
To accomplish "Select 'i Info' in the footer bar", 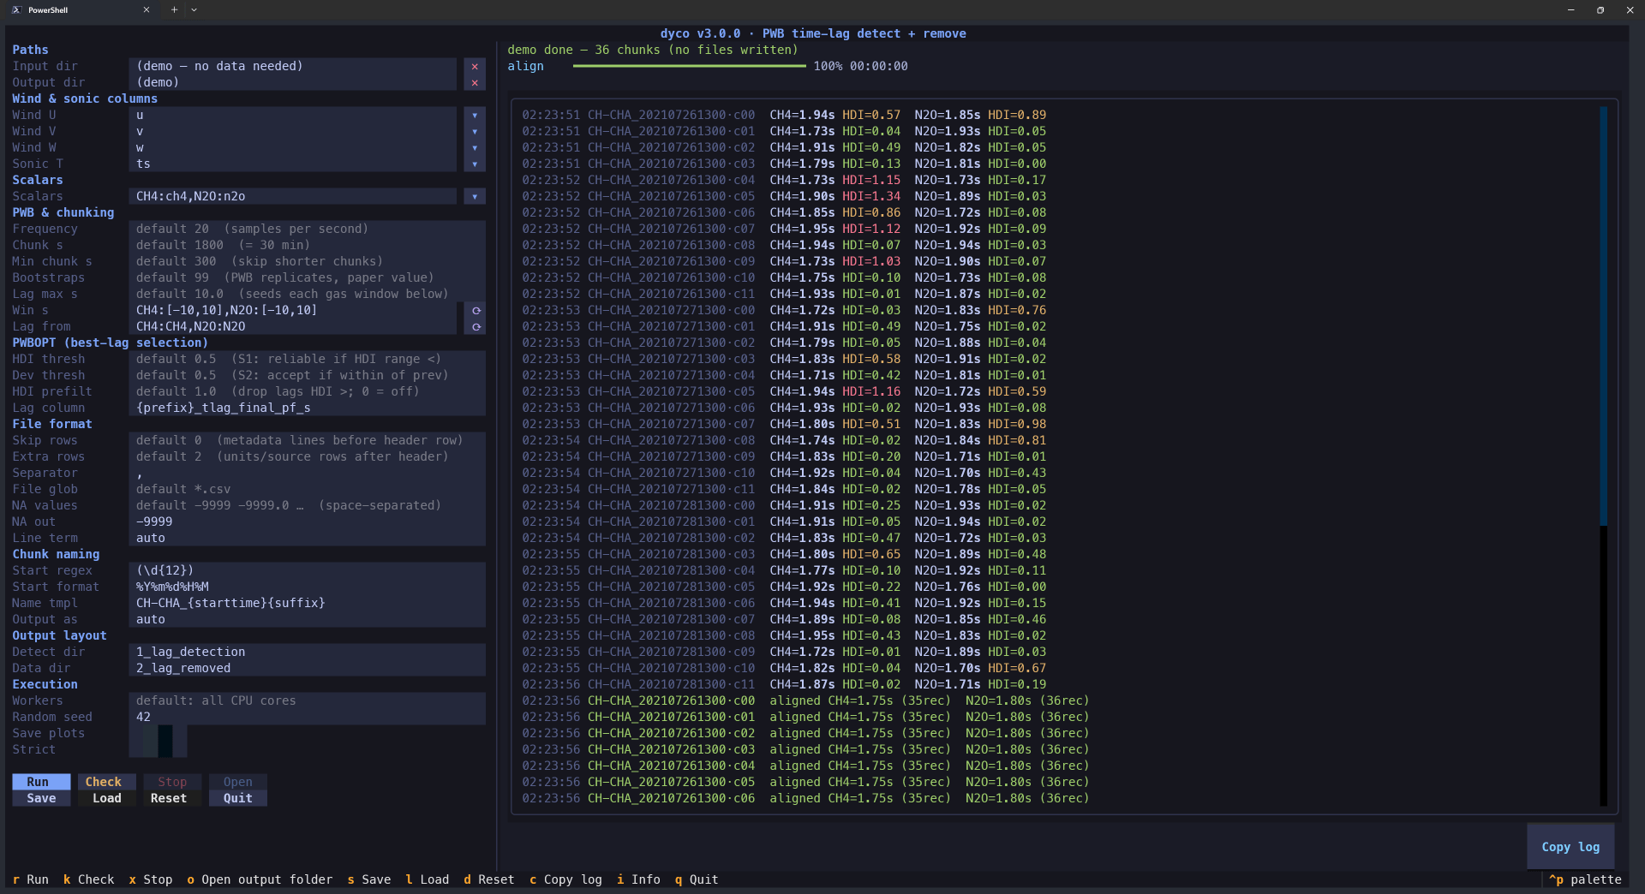I will click(x=638, y=879).
